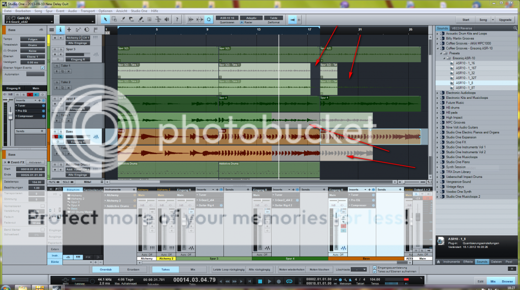Open the Ebenen dropdown showing Ebene 1

pos(32,57)
